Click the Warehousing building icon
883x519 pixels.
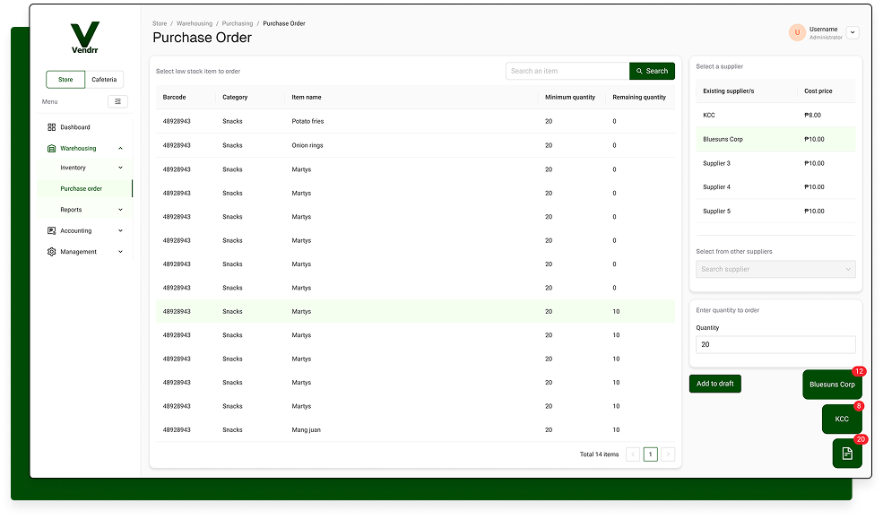point(52,149)
